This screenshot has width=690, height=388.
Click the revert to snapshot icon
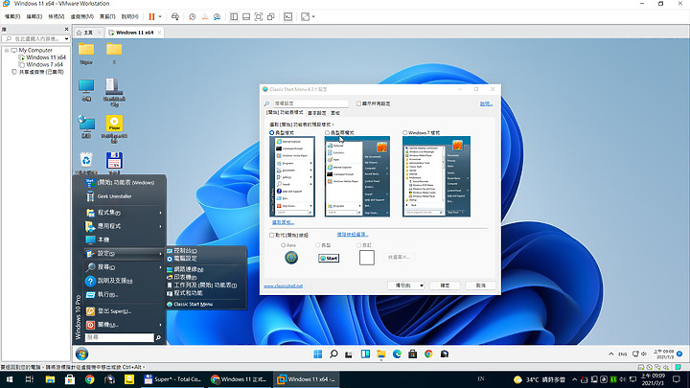click(x=205, y=16)
